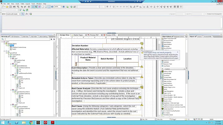Click the Fit Width zoom icon

(49, 7)
